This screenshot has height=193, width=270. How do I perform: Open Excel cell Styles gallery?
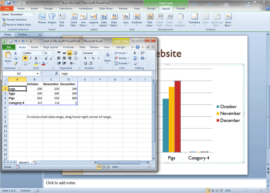[107, 58]
